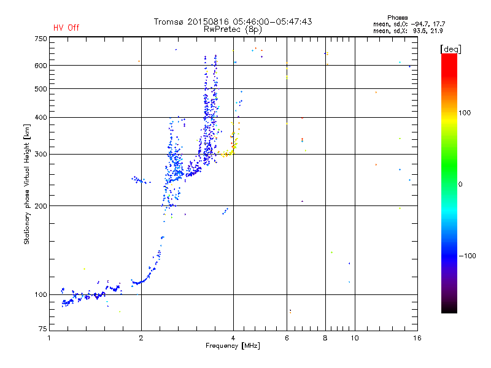The image size is (491, 368).
Task: Click the 100 km y-axis tick label
Action: click(41, 295)
